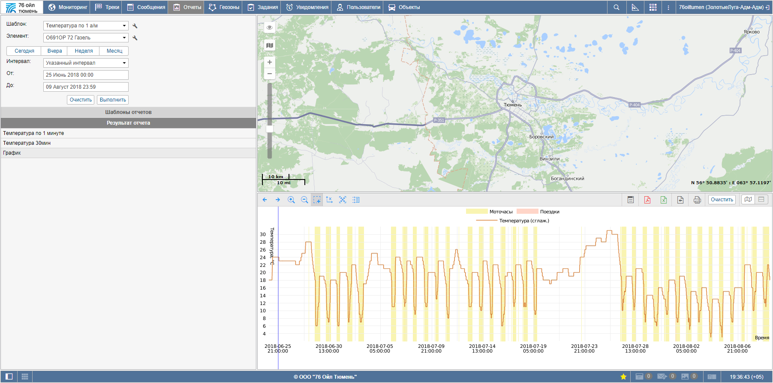Export the report to Excel

pyautogui.click(x=663, y=200)
